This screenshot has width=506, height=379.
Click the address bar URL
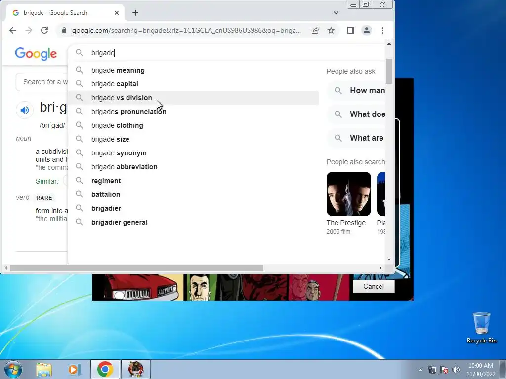(x=186, y=30)
